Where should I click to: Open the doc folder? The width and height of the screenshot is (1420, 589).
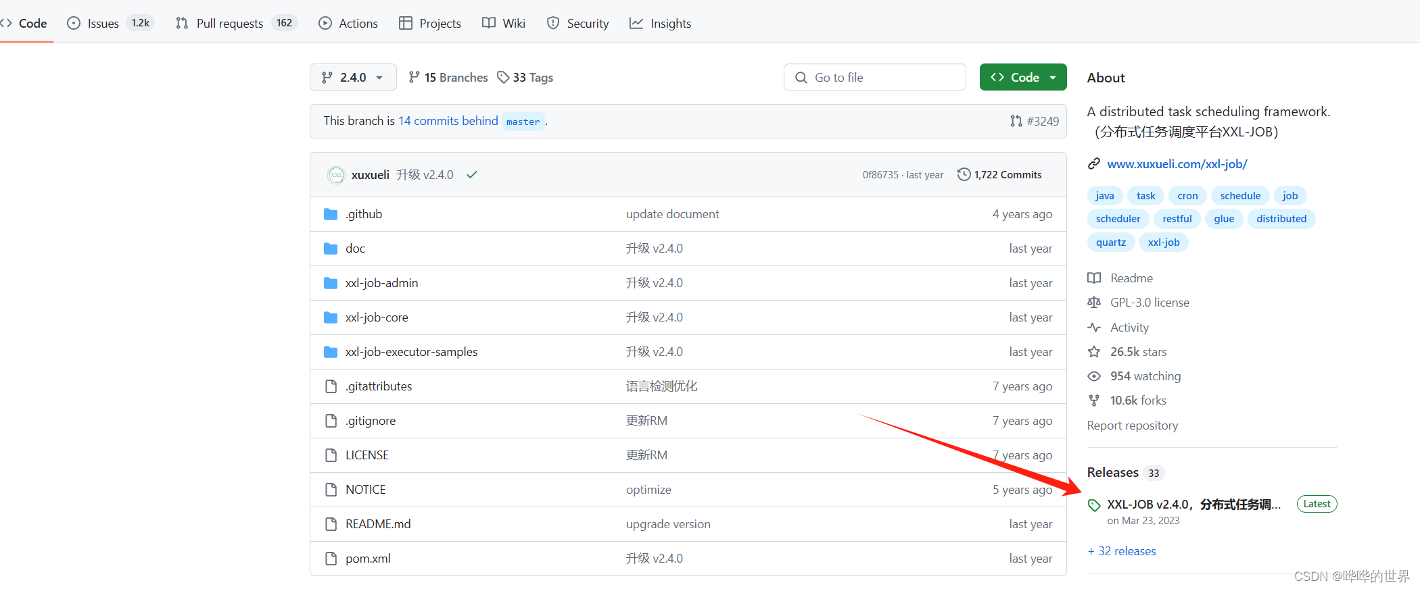[x=355, y=249]
